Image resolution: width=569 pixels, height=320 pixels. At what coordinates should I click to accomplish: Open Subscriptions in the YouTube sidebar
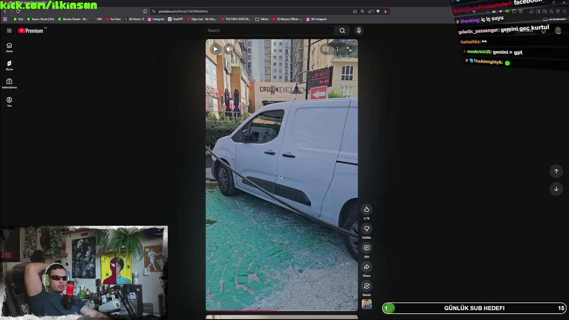point(9,84)
